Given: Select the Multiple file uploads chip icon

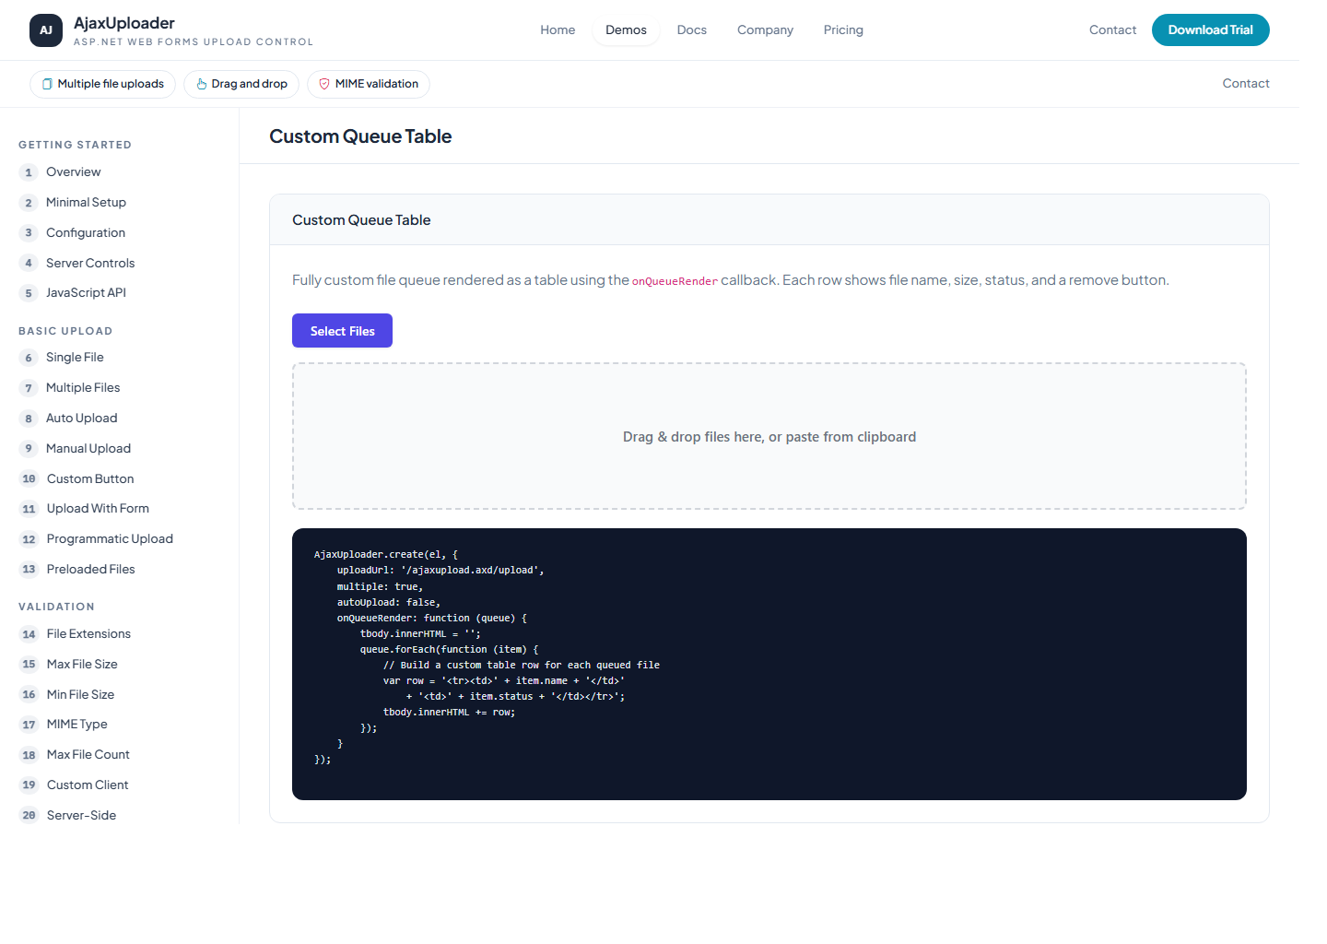Looking at the screenshot, I should [x=48, y=84].
